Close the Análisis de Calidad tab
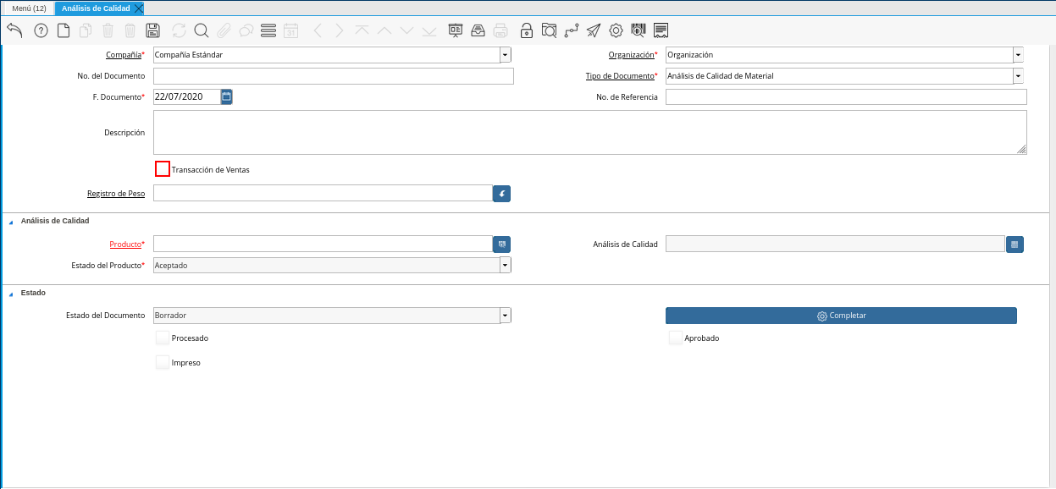This screenshot has height=489, width=1056. coord(139,8)
